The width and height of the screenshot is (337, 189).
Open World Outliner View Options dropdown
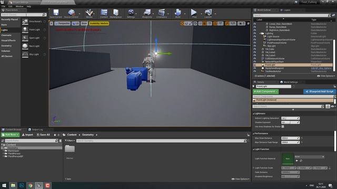325,76
